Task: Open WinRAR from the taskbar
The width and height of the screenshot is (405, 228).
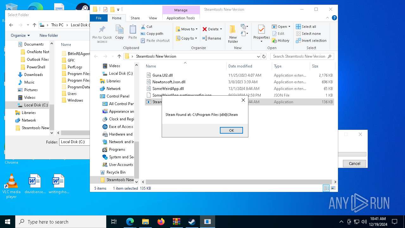Action: [176, 222]
